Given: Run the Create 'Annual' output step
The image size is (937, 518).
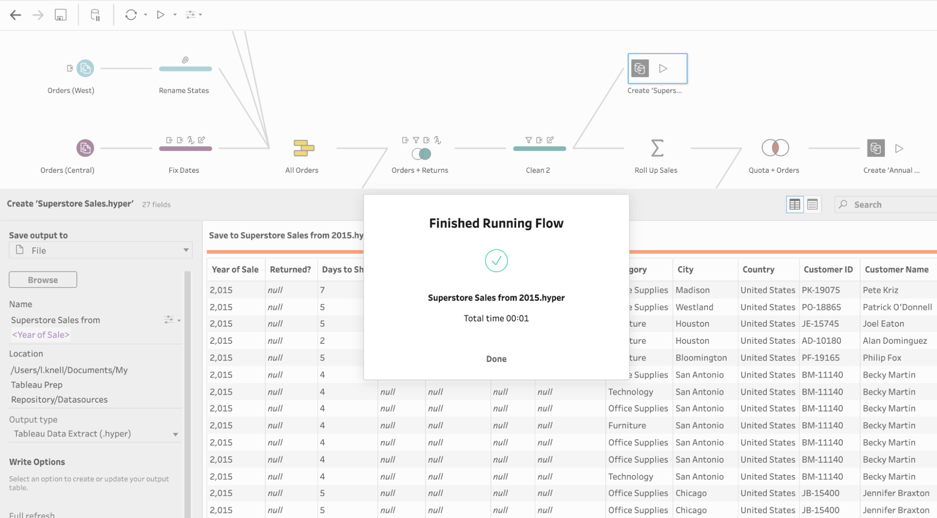Looking at the screenshot, I should tap(899, 148).
